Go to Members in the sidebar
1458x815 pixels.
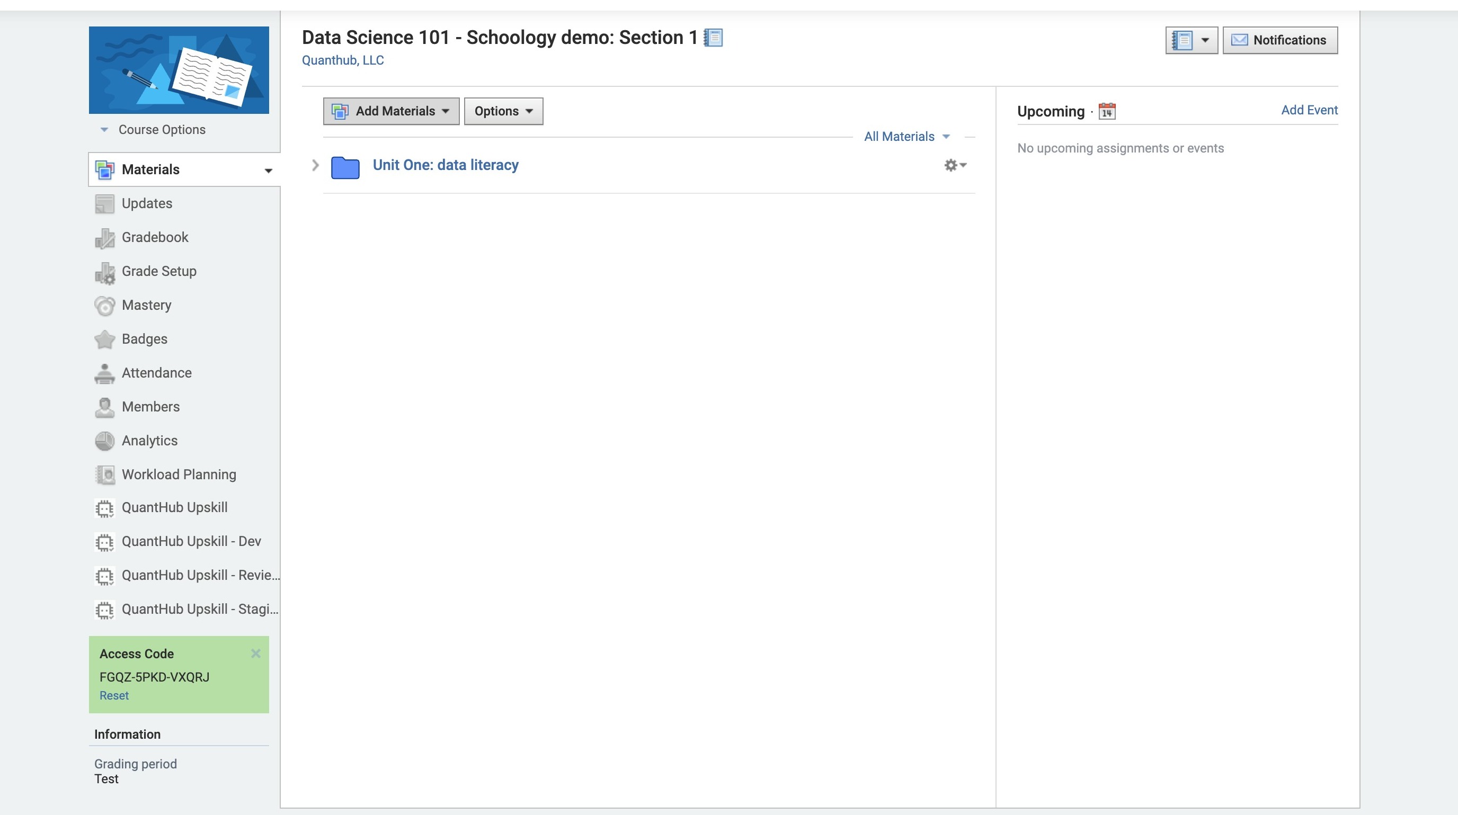pos(150,407)
